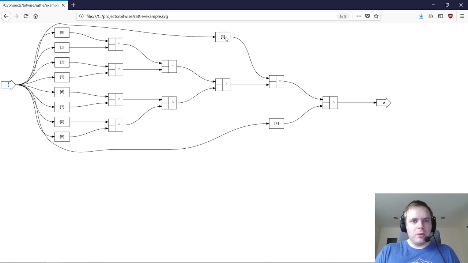The height and width of the screenshot is (263, 468).
Task: Select the [6] node box
Action: [x=62, y=92]
